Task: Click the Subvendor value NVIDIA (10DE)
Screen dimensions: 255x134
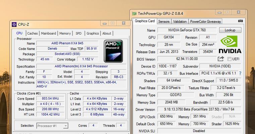Action: (220, 66)
